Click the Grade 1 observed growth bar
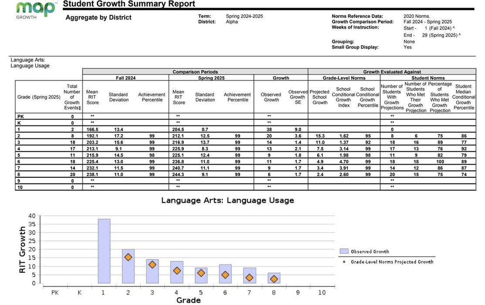Screen dimensions: 485x305 pyautogui.click(x=104, y=251)
